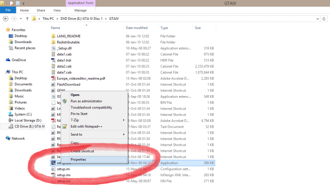The image size is (330, 192).
Task: Click 'DVD Drive (E:) GTA IV Disc 1' breadcrumb
Action: (81, 18)
